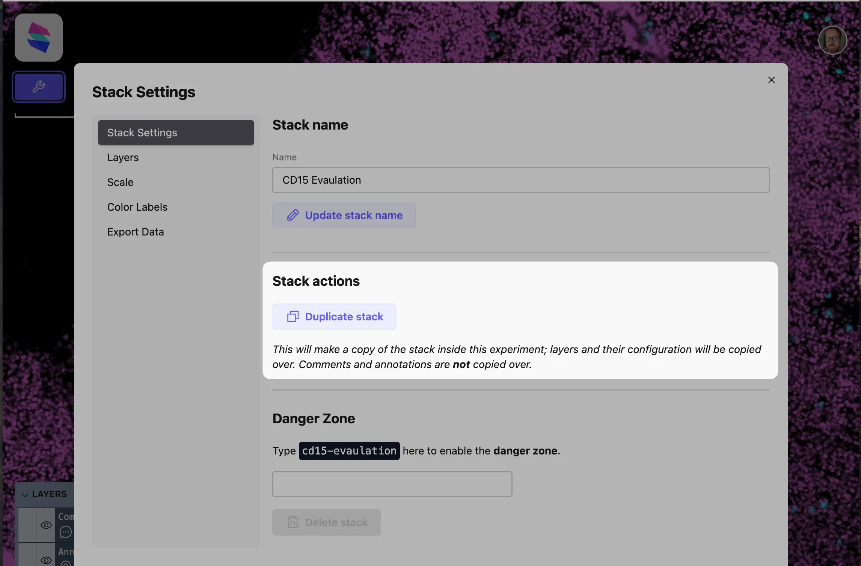
Task: Click Update stack name button
Action: (x=344, y=215)
